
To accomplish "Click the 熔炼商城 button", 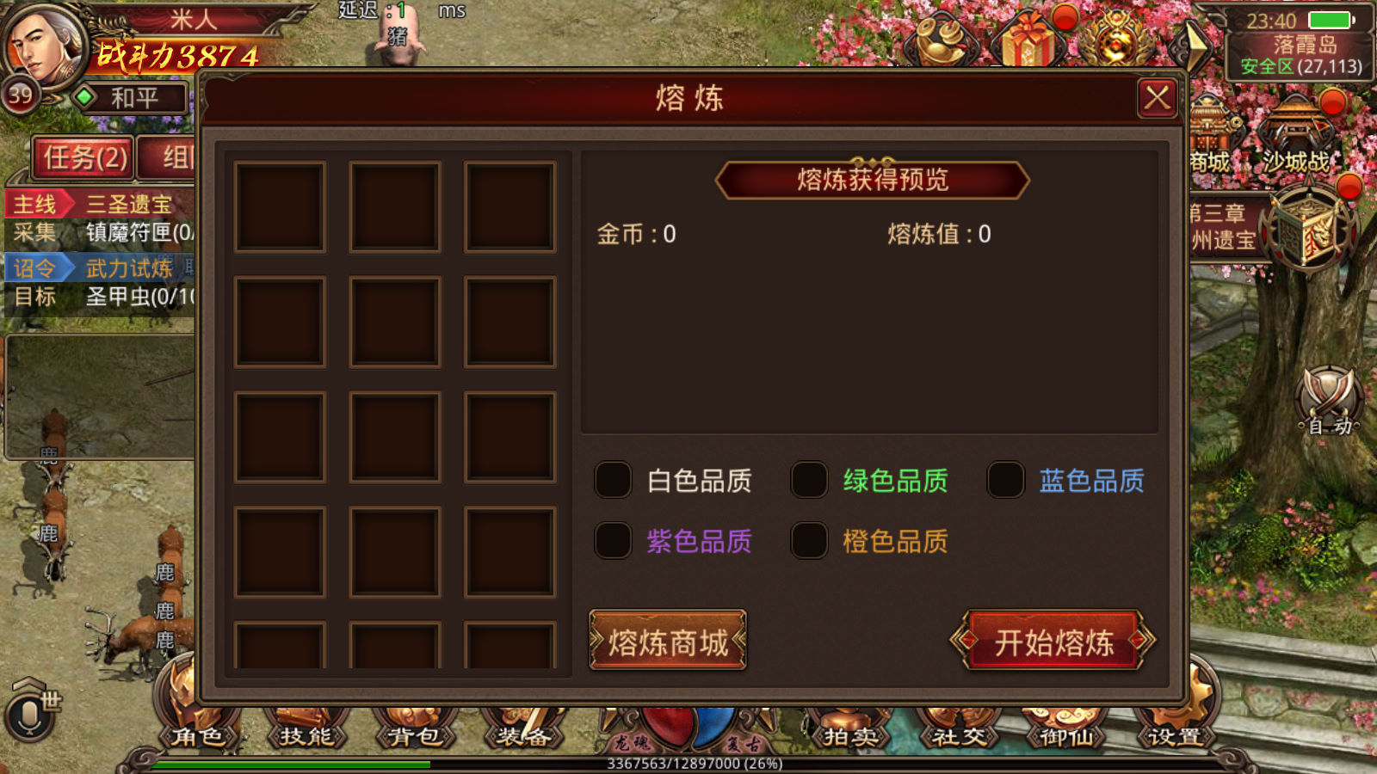I will tap(668, 641).
